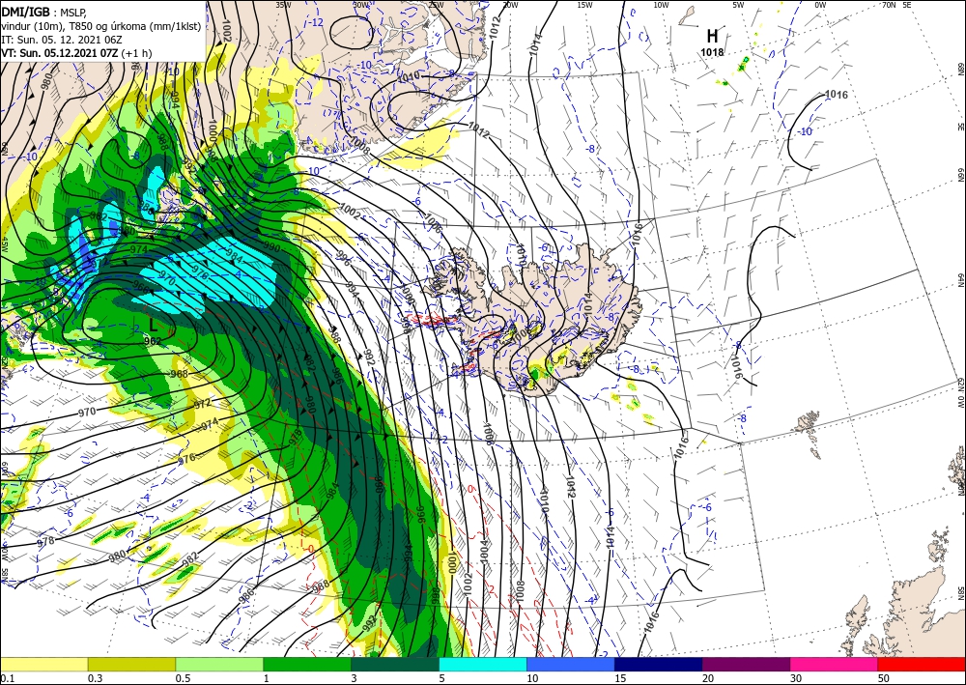The image size is (966, 685).
Task: Click legend value '5' under colorbar
Action: (x=441, y=678)
